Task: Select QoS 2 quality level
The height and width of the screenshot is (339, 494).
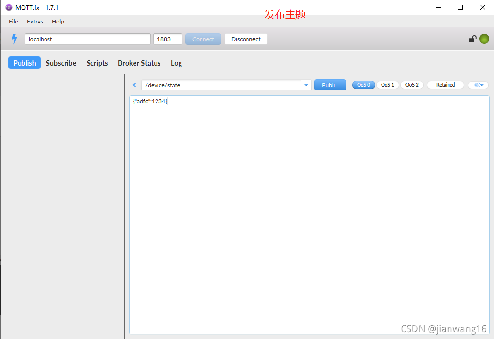Action: click(412, 85)
